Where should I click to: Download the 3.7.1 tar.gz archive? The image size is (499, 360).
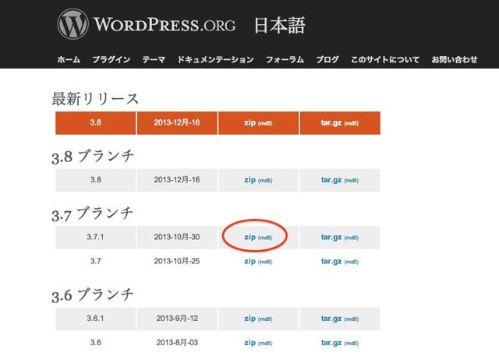click(x=331, y=237)
